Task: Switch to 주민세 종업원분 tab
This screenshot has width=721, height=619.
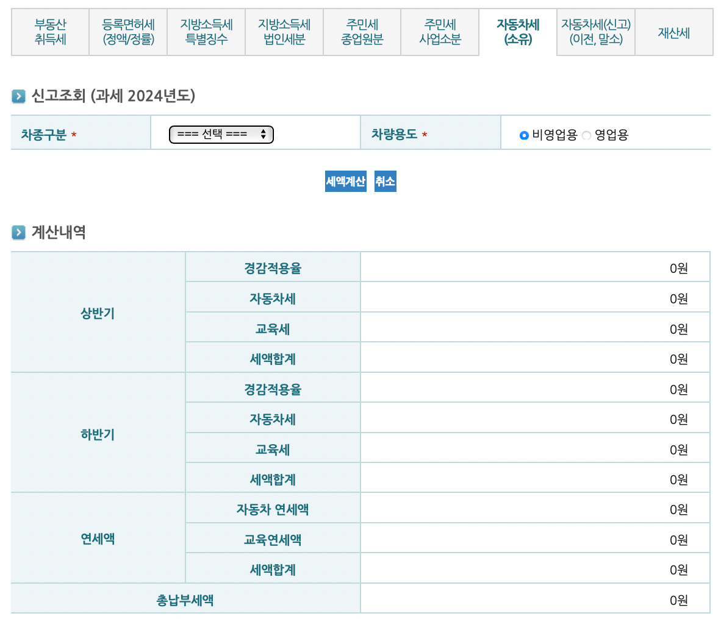Action: 362,32
